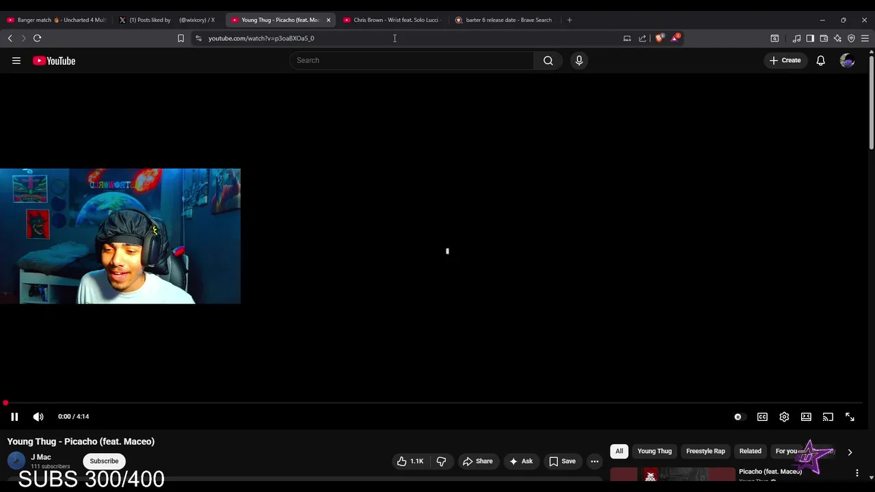The image size is (875, 492).
Task: Toggle the browser sidebar panel
Action: (x=810, y=38)
